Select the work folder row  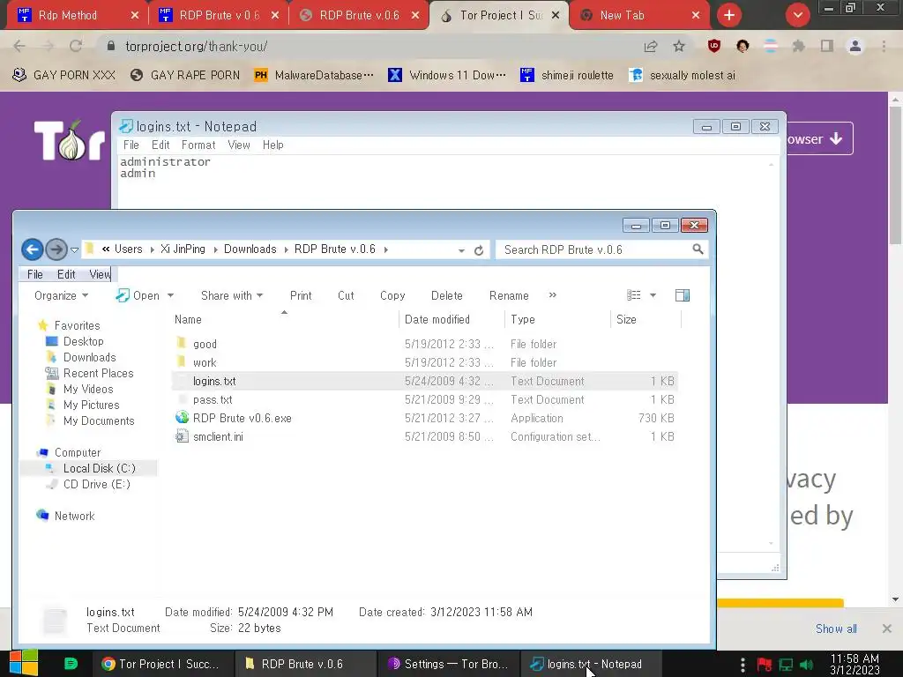[424, 362]
